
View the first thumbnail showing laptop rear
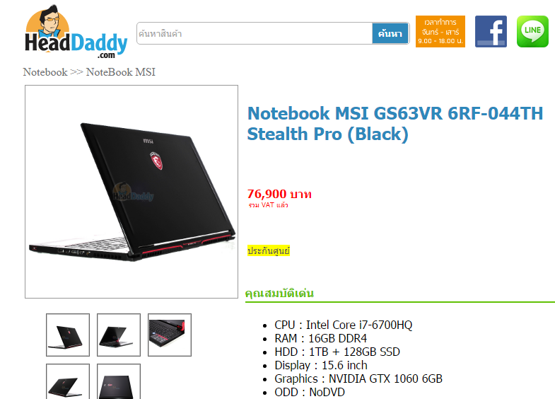tap(68, 335)
